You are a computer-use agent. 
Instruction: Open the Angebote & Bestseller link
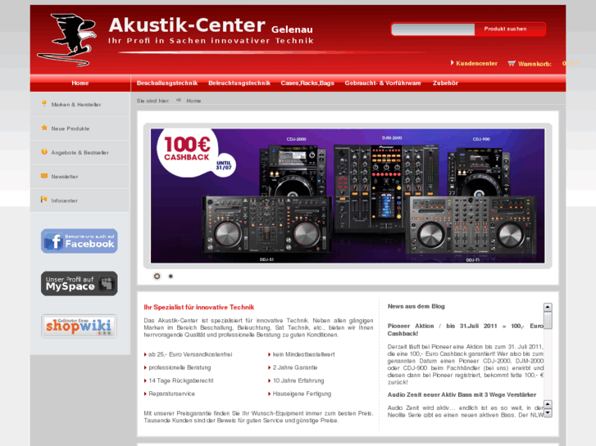coord(80,152)
